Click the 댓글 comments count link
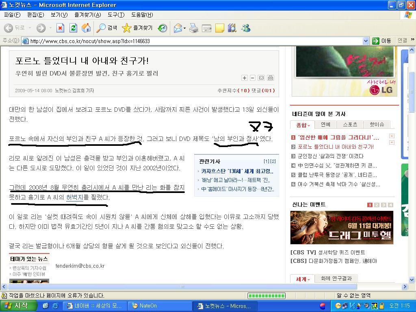 [263, 91]
